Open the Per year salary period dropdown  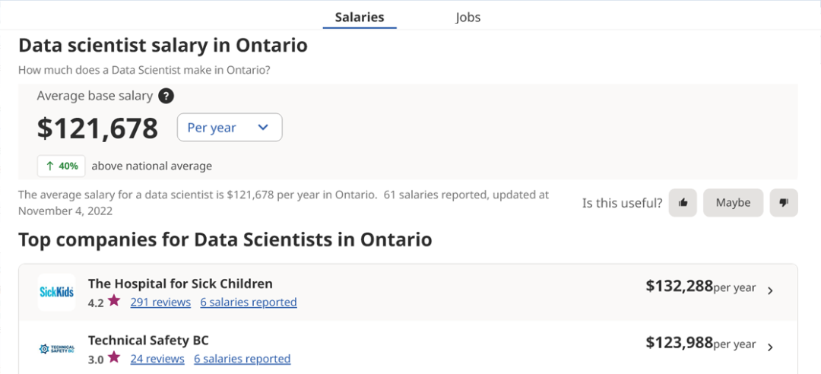click(229, 128)
